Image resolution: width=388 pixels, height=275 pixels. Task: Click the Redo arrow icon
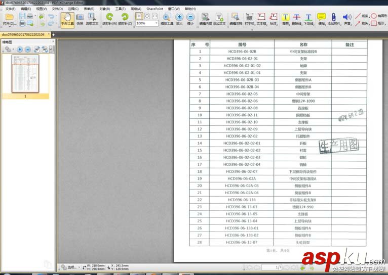(x=51, y=23)
